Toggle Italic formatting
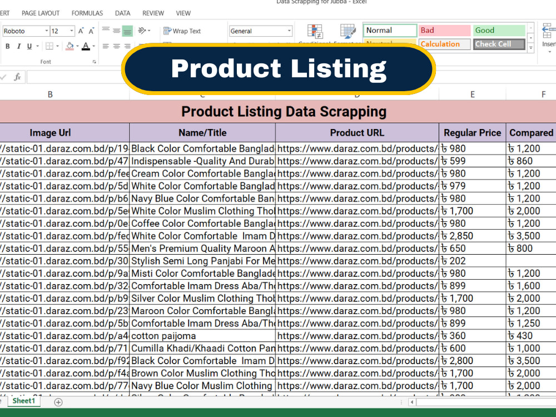 (18, 46)
